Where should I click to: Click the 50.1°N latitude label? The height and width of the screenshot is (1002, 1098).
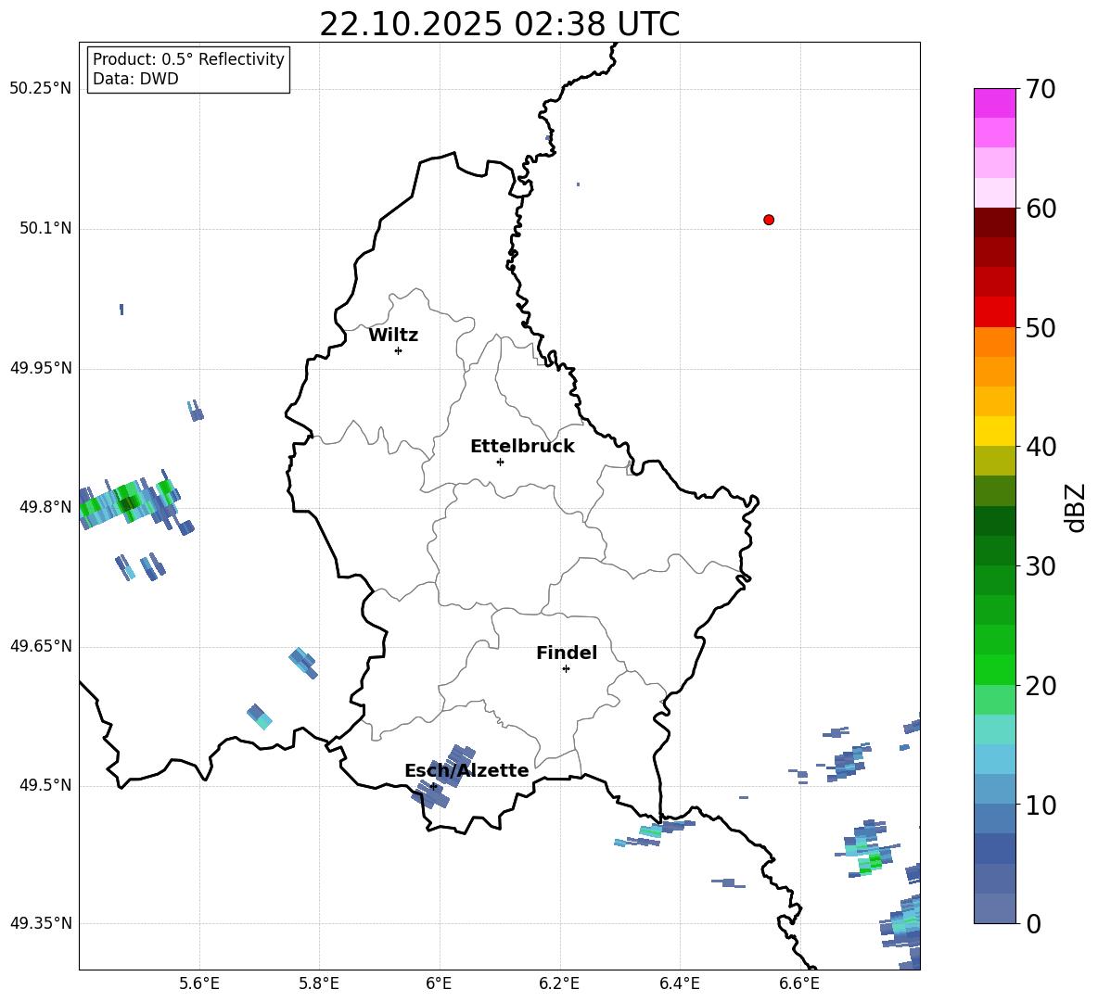[x=45, y=229]
